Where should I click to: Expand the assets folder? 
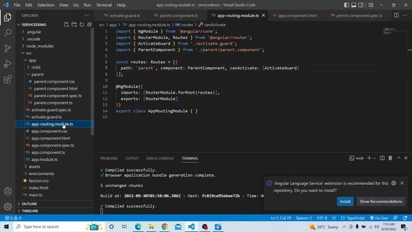click(54, 166)
